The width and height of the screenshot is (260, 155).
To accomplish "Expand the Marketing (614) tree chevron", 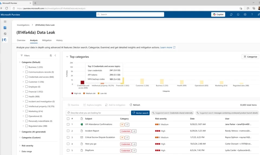I will (x=23, y=111).
